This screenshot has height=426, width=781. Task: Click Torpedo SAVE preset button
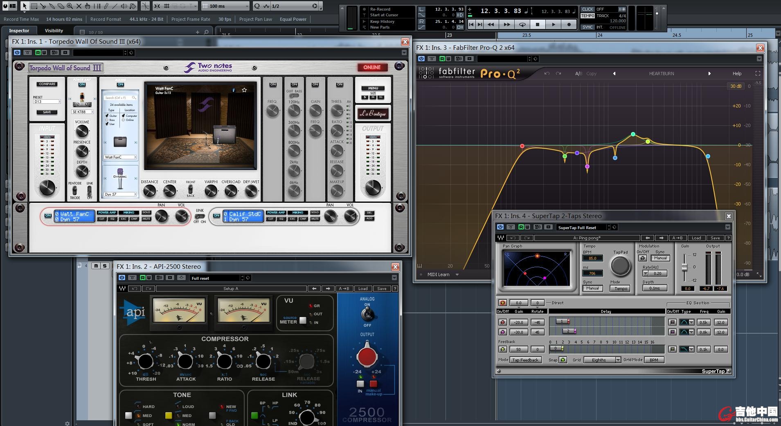coord(47,112)
